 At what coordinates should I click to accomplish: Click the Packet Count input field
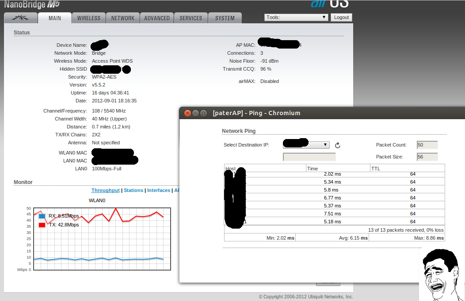click(x=427, y=145)
